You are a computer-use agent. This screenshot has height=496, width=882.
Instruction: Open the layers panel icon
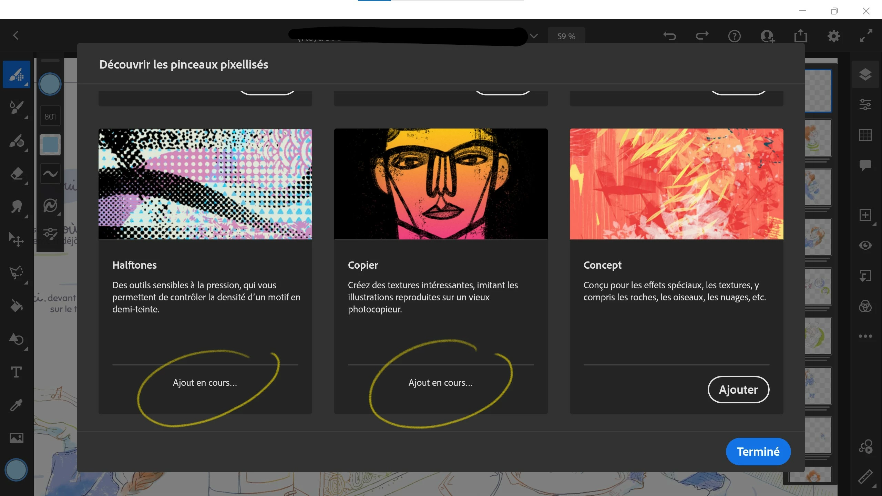point(865,74)
